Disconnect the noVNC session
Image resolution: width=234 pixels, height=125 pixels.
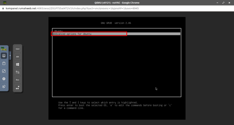click(x=4, y=86)
